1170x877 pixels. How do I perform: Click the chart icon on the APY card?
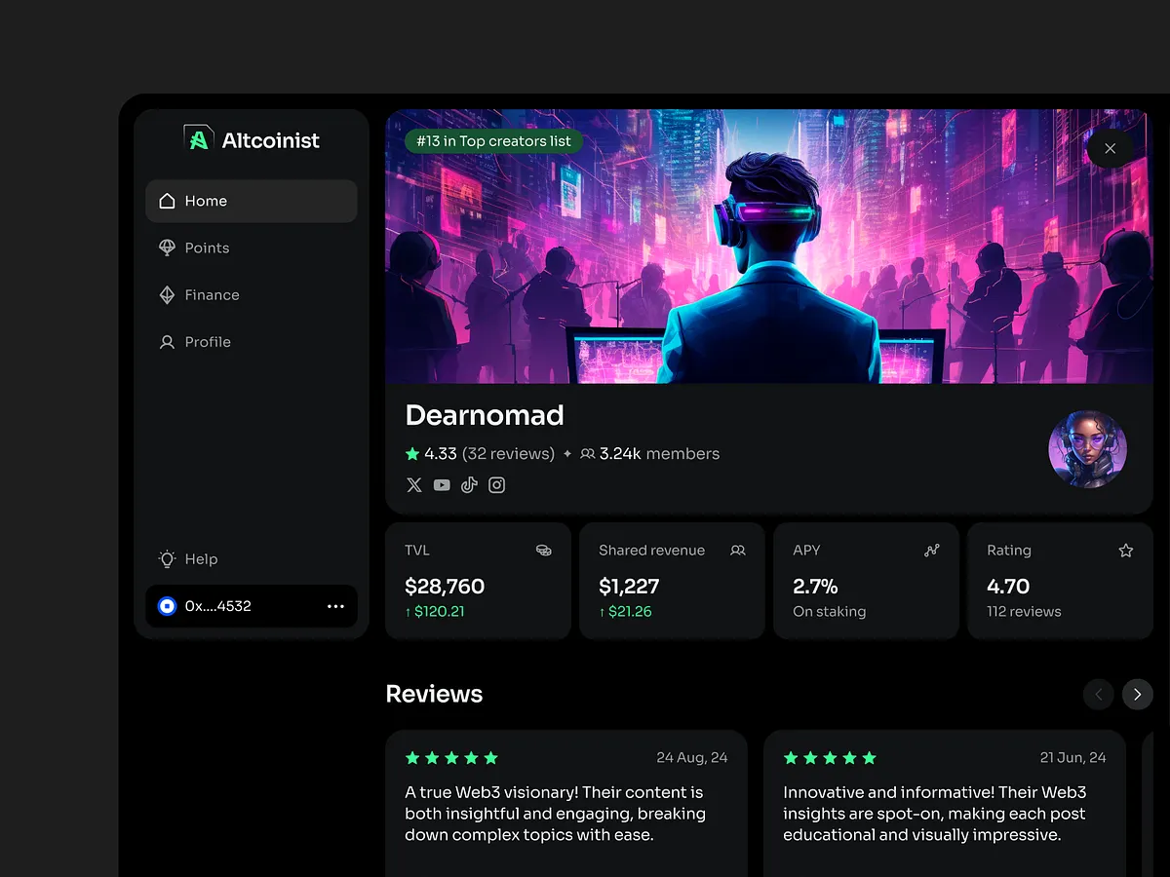pyautogui.click(x=932, y=550)
